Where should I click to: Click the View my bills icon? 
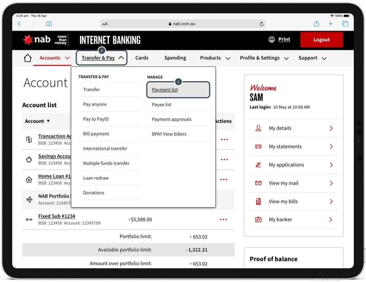(x=258, y=201)
